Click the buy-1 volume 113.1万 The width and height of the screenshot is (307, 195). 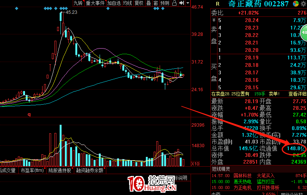(x=297, y=58)
